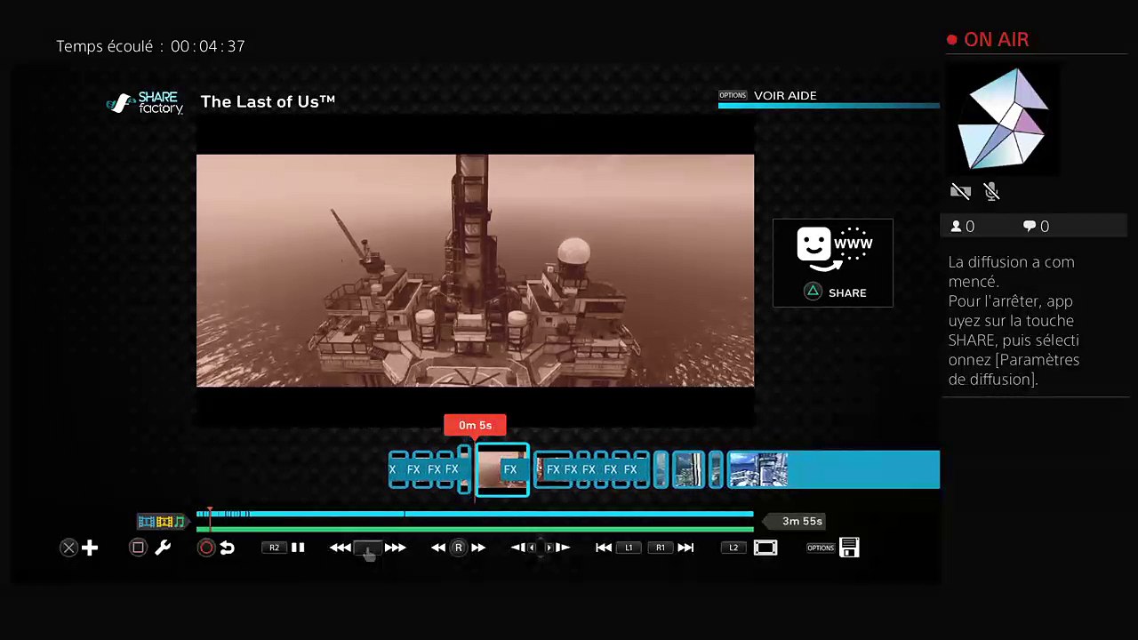Click the red circle button icon
Image resolution: width=1138 pixels, height=640 pixels.
206,548
